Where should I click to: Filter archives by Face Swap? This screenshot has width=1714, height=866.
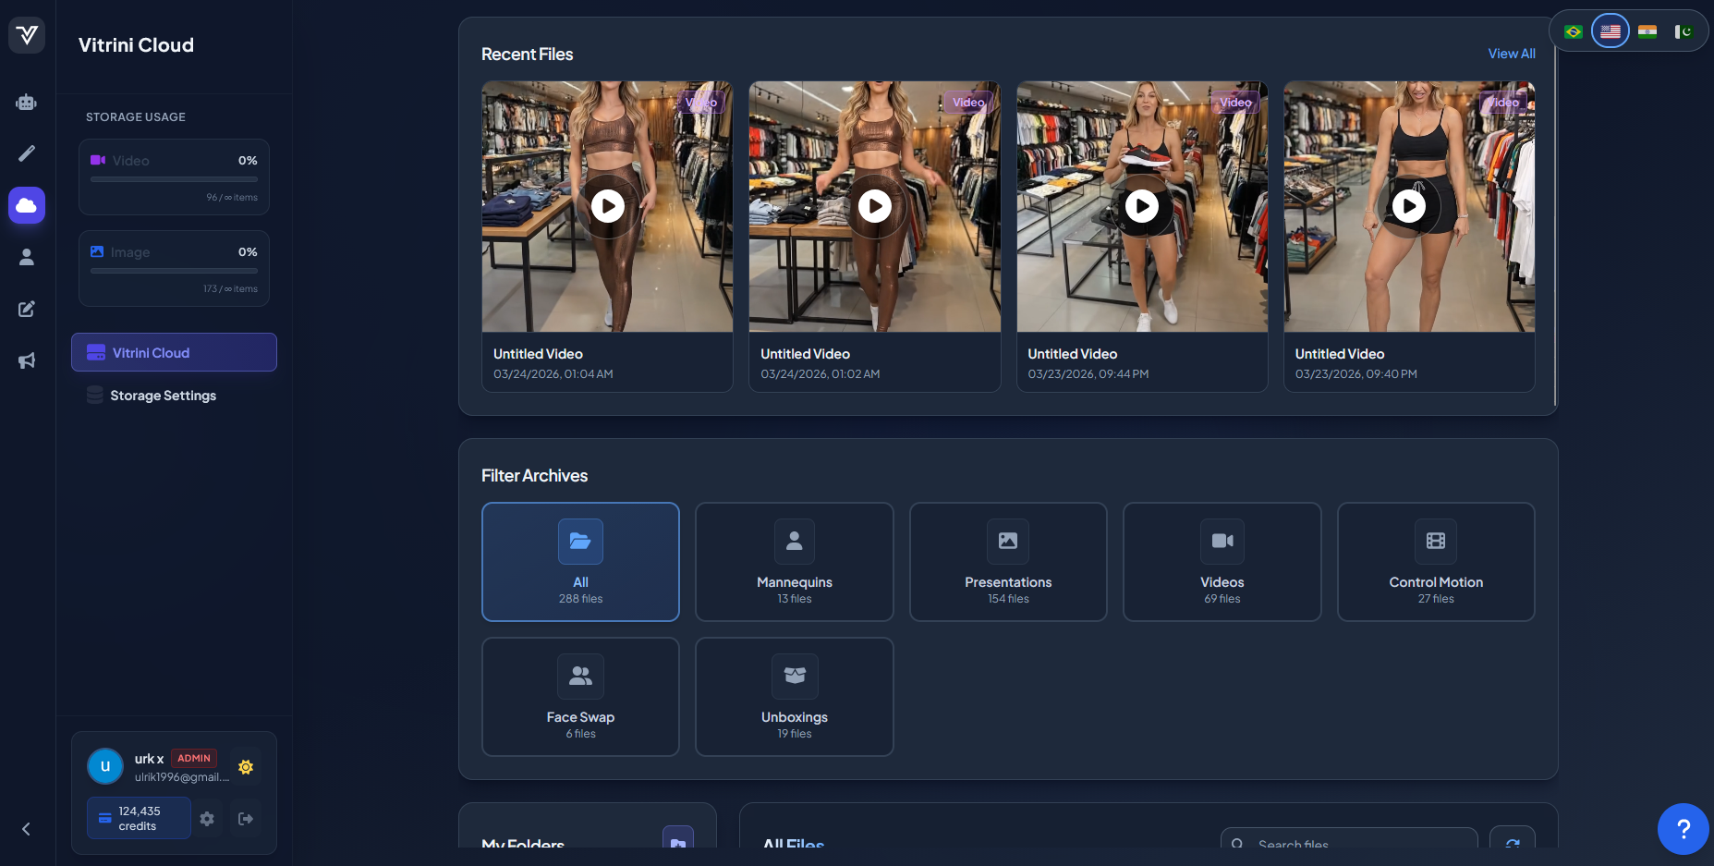click(580, 697)
